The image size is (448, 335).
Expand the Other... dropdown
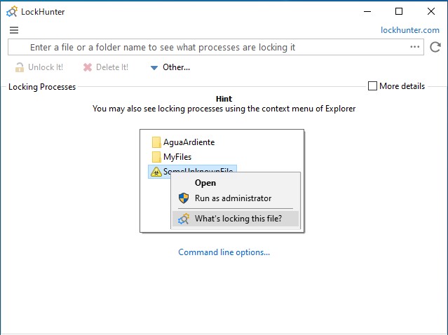pyautogui.click(x=170, y=67)
